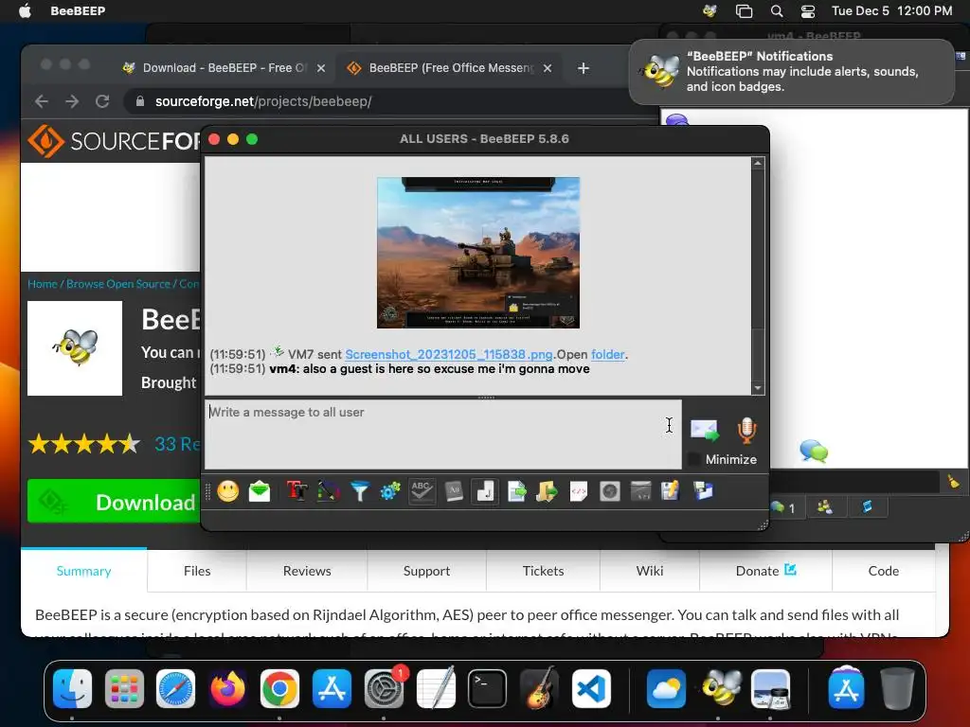The height and width of the screenshot is (727, 970).
Task: Open the Summary tab
Action: pyautogui.click(x=83, y=571)
